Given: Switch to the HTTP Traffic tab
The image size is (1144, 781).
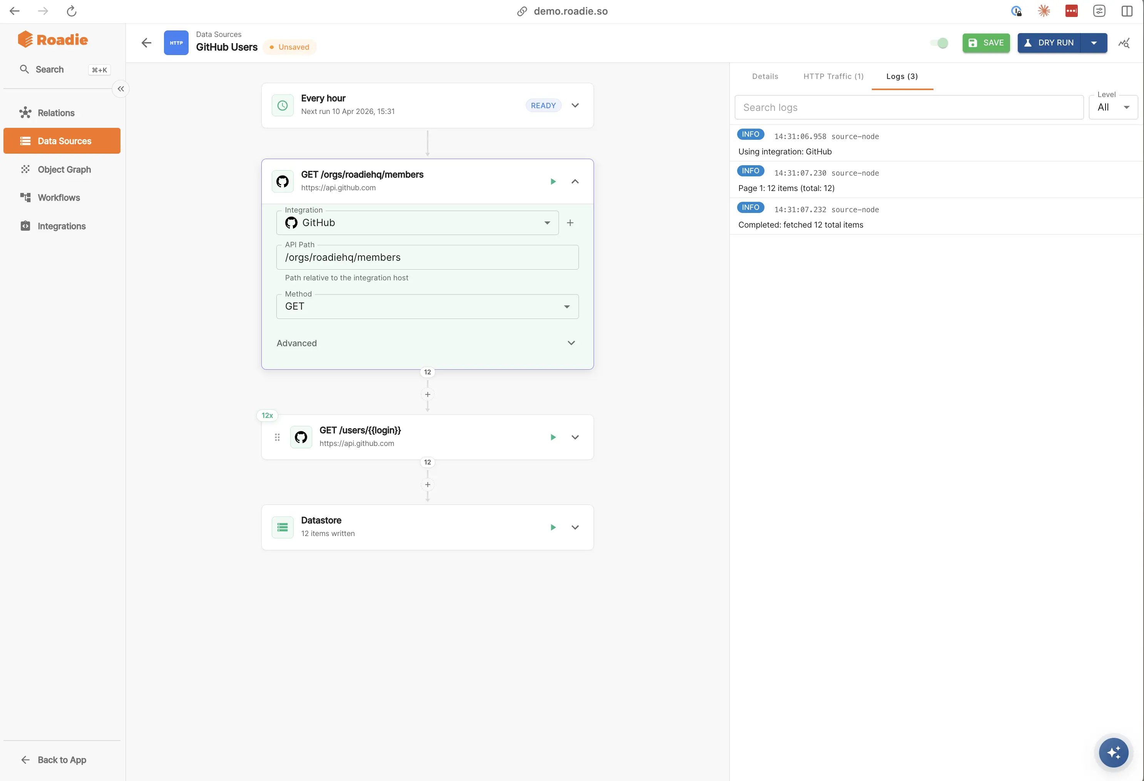Looking at the screenshot, I should tap(833, 76).
